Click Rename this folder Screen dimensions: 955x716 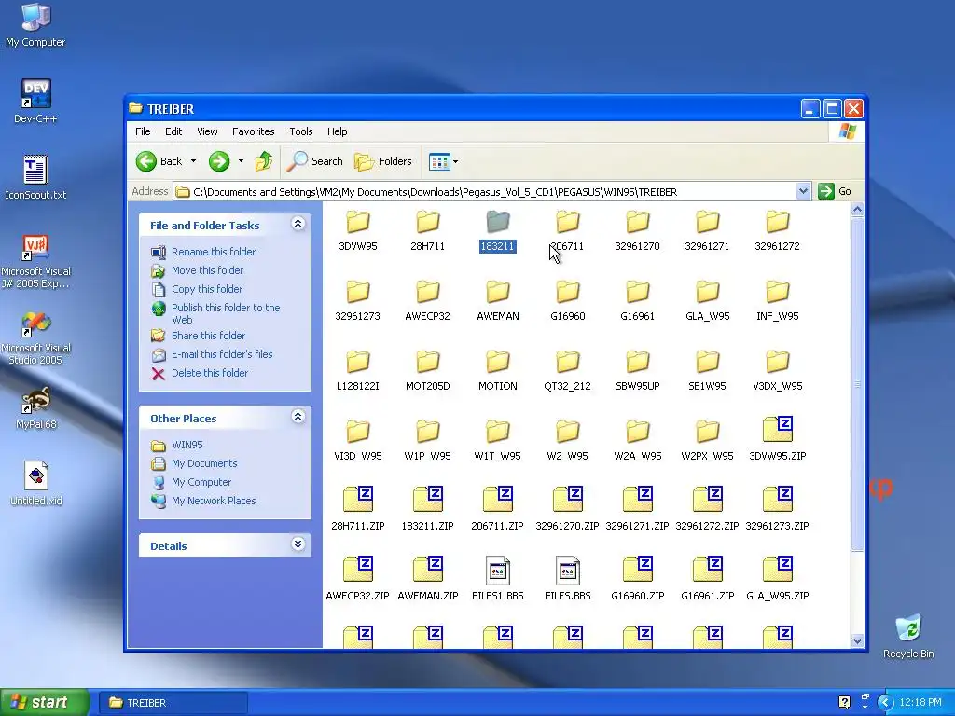pos(214,252)
